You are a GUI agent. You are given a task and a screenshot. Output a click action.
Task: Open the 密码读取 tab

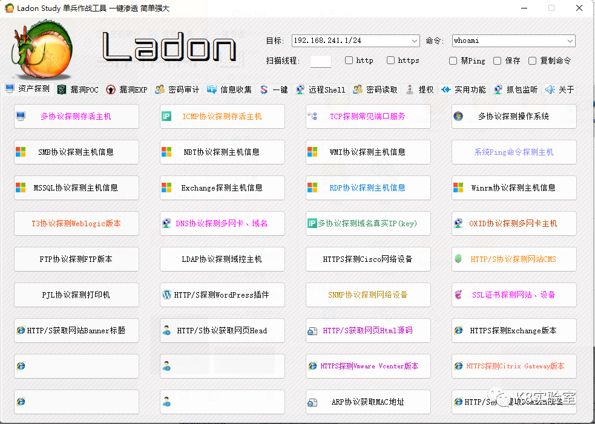[375, 90]
